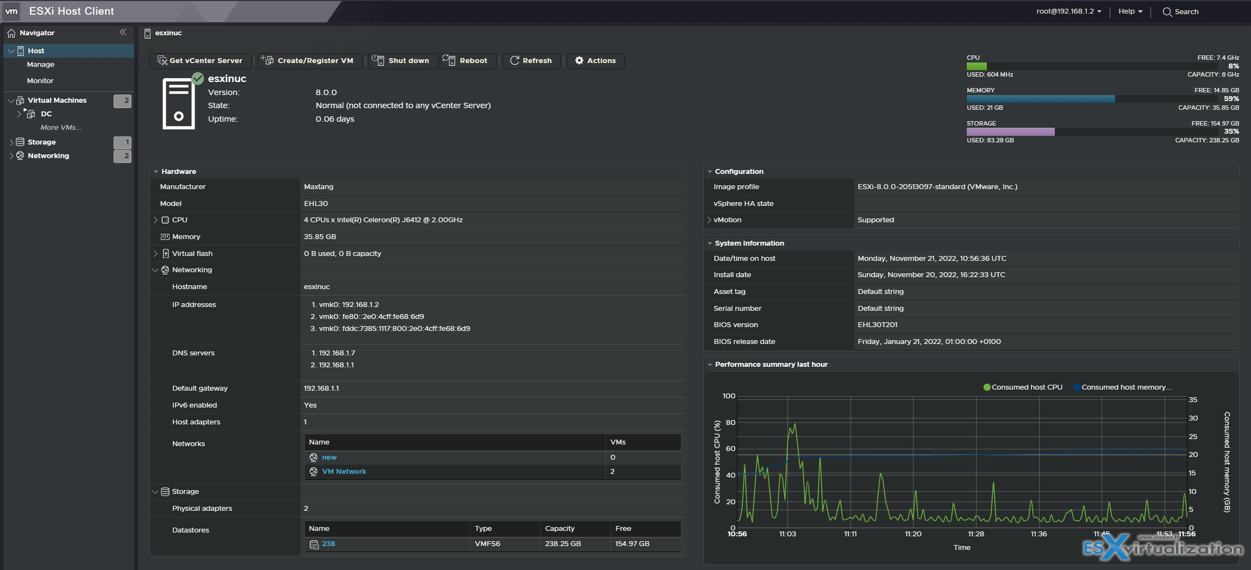This screenshot has width=1251, height=570.
Task: Click the CPU chip icon in Hardware
Action: click(165, 220)
